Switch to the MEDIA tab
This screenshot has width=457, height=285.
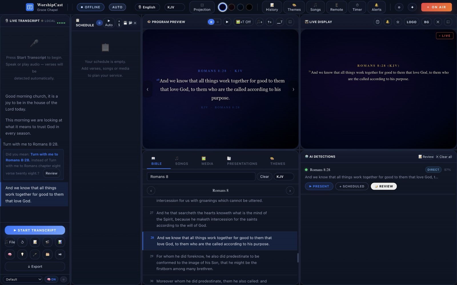(207, 161)
